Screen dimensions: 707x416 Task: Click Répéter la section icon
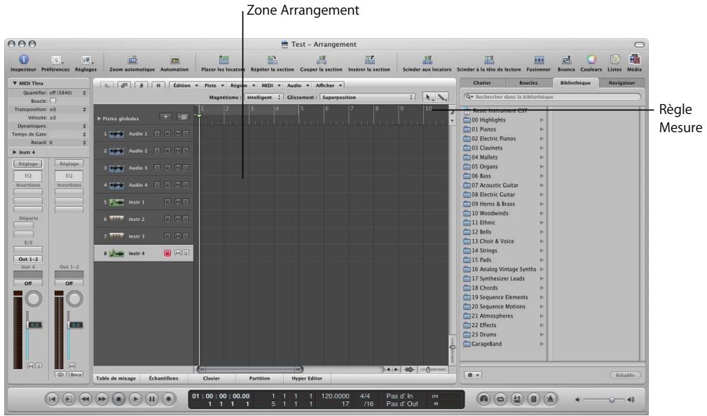pos(273,60)
